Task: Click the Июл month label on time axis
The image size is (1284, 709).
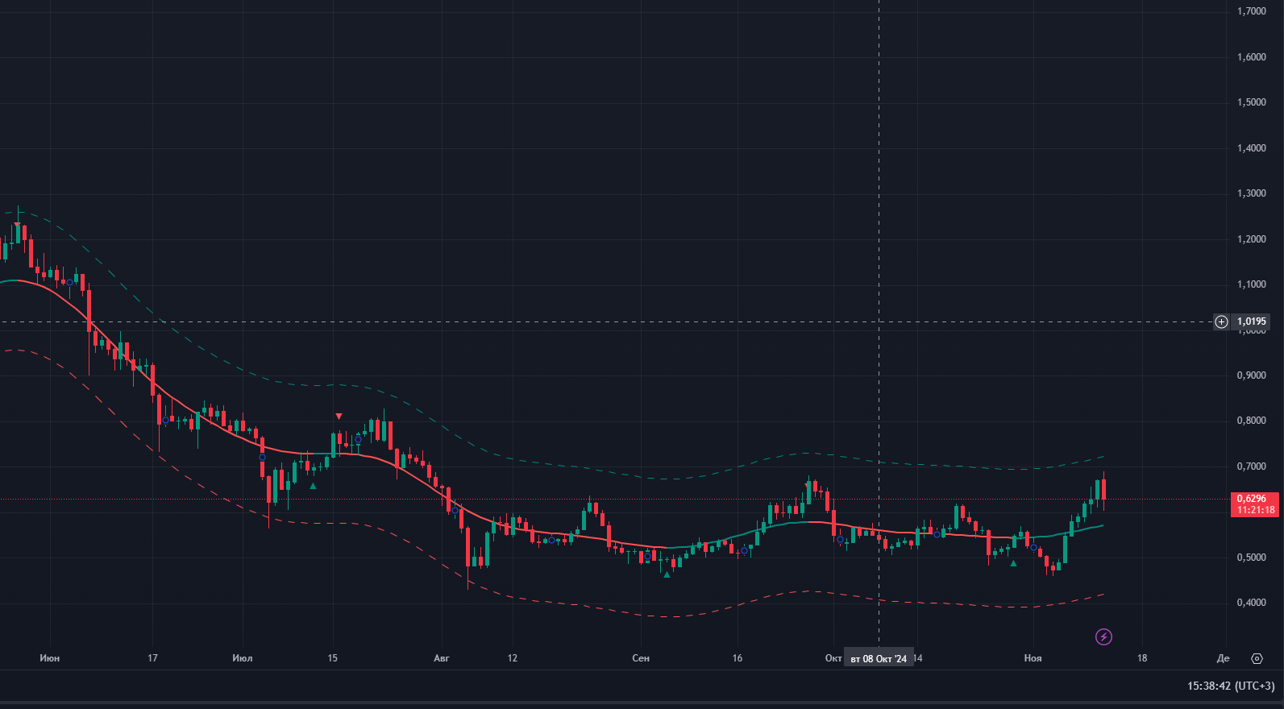Action: coord(242,658)
